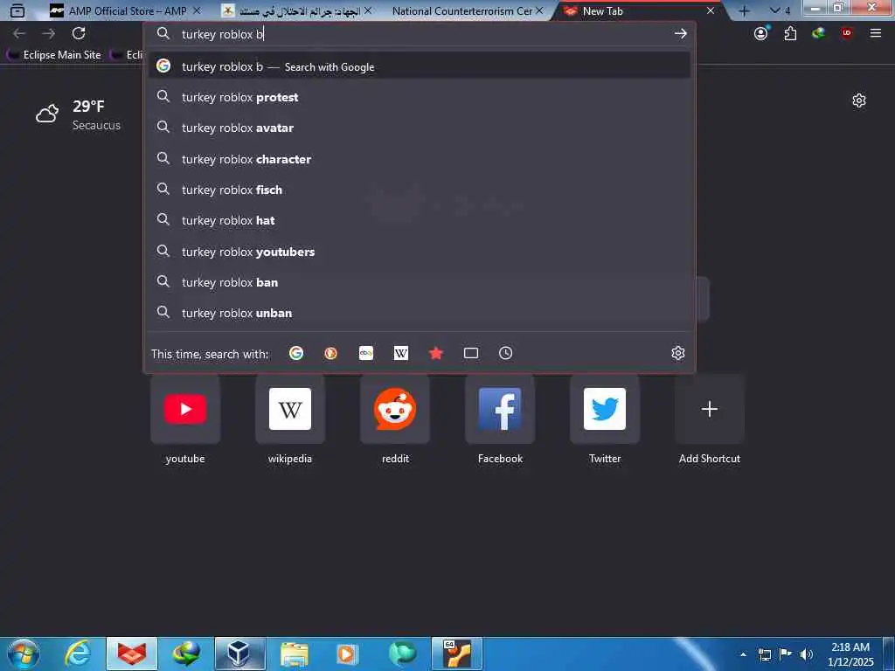Open new tab page personalize gear
The width and height of the screenshot is (895, 671).
point(859,101)
